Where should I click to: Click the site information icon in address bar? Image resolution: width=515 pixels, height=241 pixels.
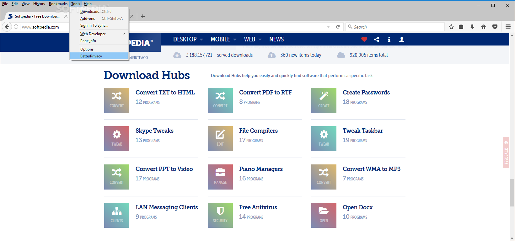16,27
